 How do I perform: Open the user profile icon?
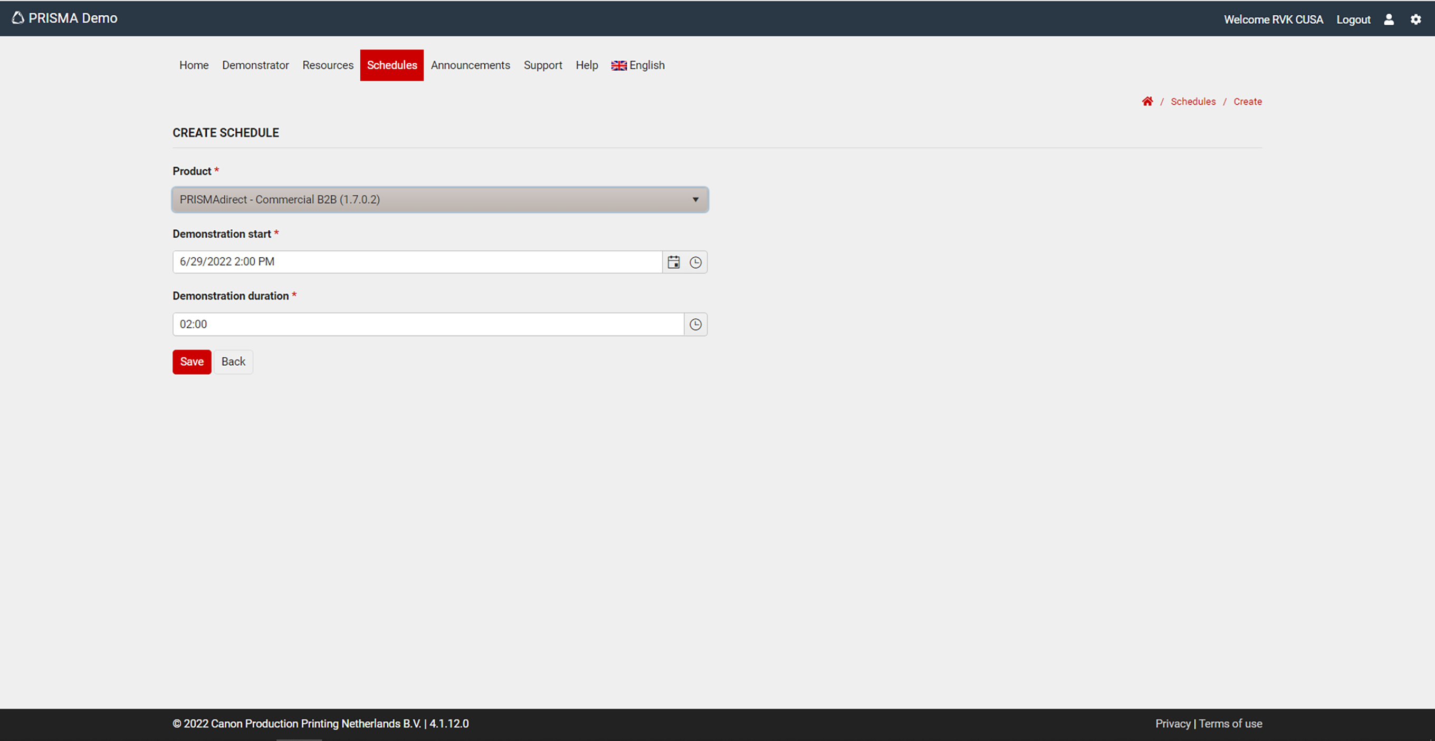(1389, 19)
